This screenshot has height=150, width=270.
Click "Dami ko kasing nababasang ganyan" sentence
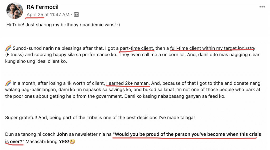point(175,96)
